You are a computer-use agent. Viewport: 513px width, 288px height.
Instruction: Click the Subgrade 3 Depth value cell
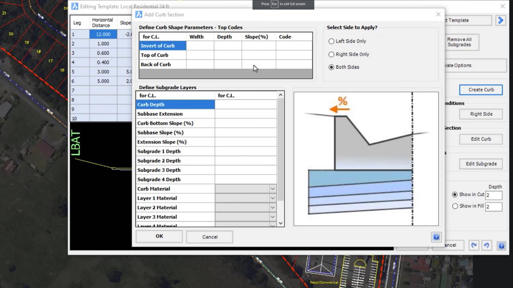246,170
